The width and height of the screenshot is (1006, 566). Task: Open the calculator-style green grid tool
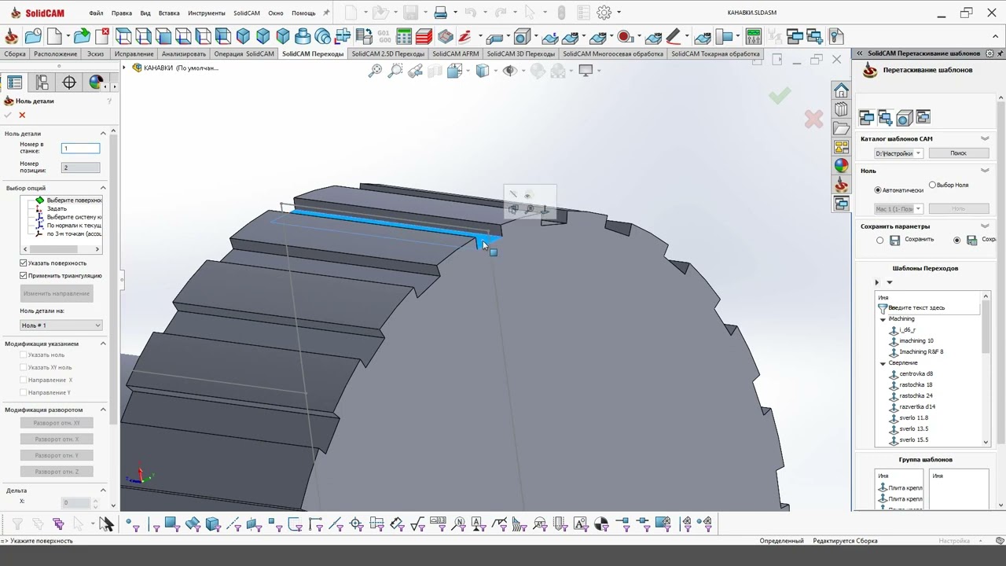(x=404, y=36)
